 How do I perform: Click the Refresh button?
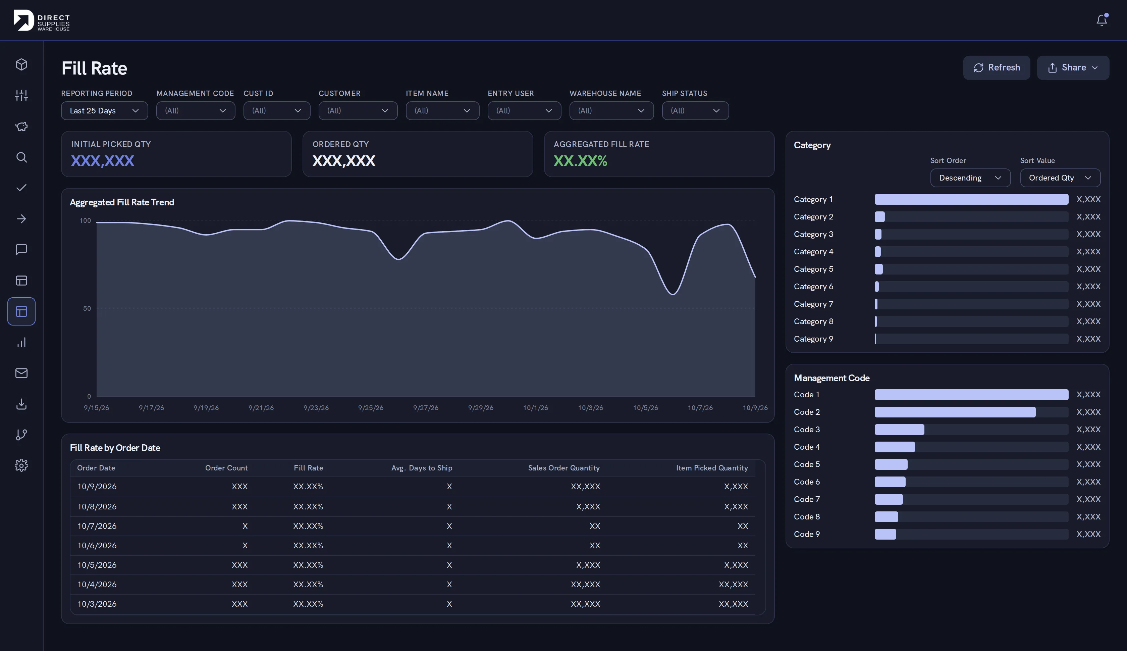997,67
